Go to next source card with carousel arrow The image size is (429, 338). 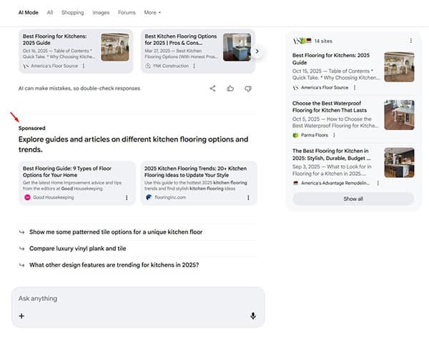point(257,51)
